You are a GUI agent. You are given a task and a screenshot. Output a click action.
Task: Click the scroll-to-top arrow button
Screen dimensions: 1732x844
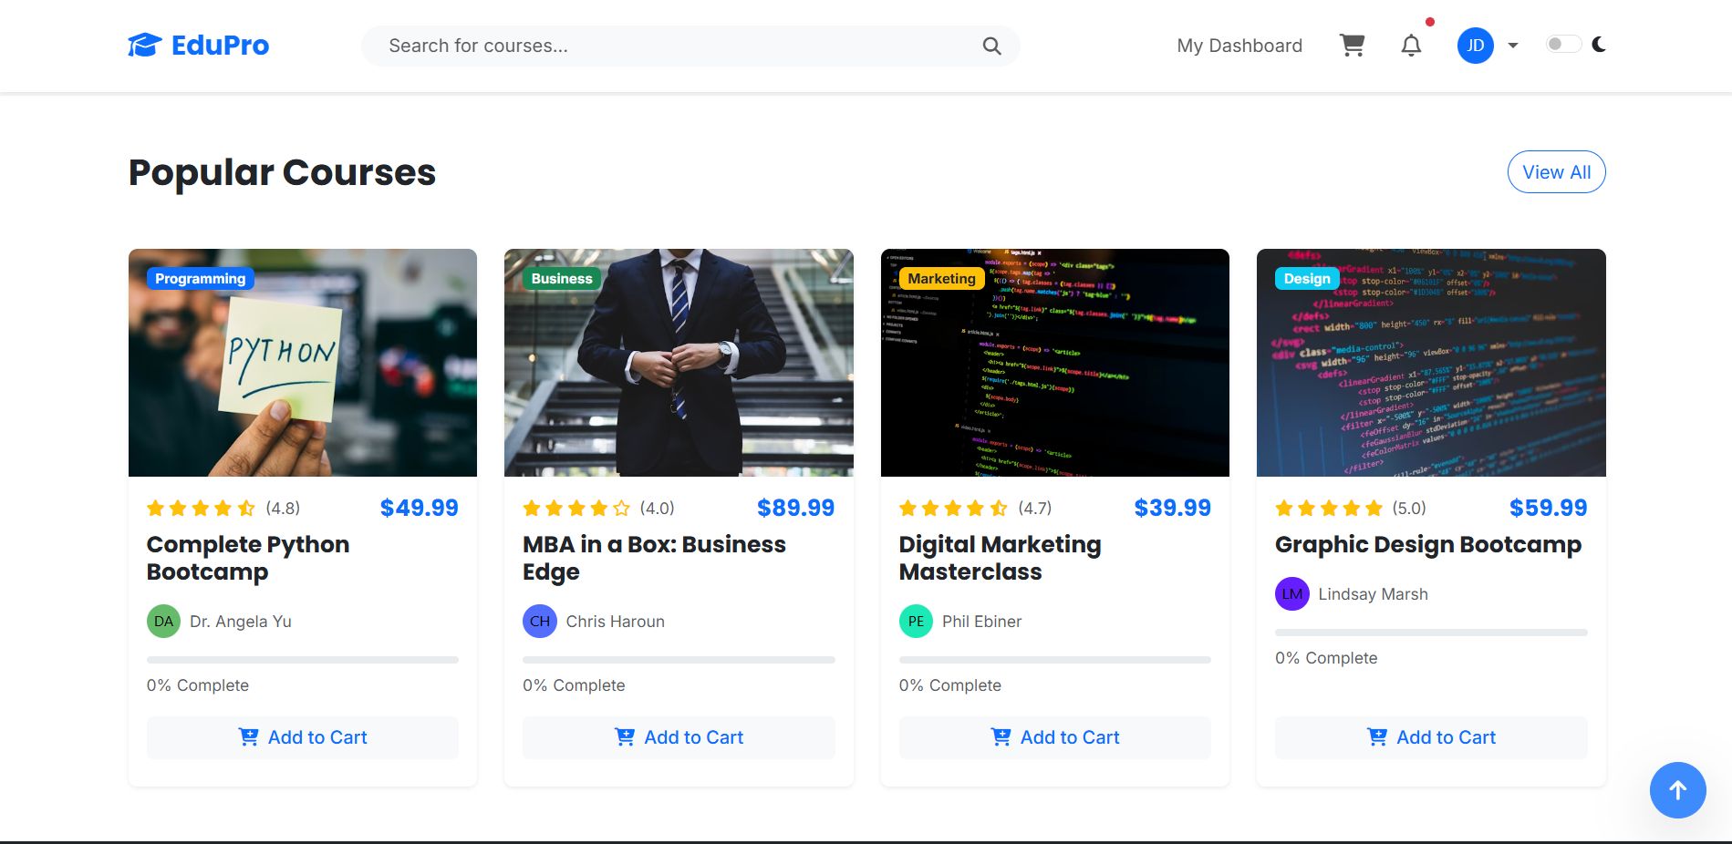1677,790
